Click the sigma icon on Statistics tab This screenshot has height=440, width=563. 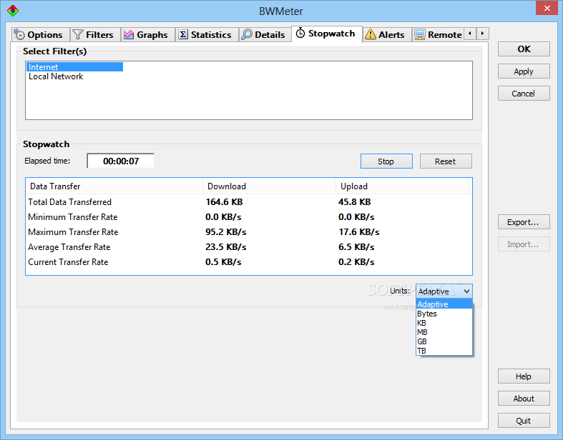click(183, 35)
